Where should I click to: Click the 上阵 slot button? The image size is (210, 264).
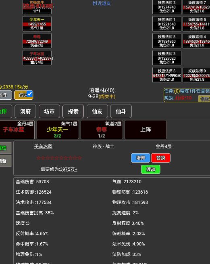click(x=146, y=130)
